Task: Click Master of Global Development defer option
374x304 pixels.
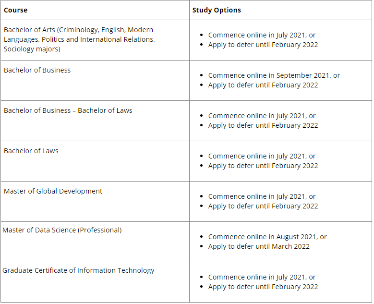Action: tap(263, 206)
